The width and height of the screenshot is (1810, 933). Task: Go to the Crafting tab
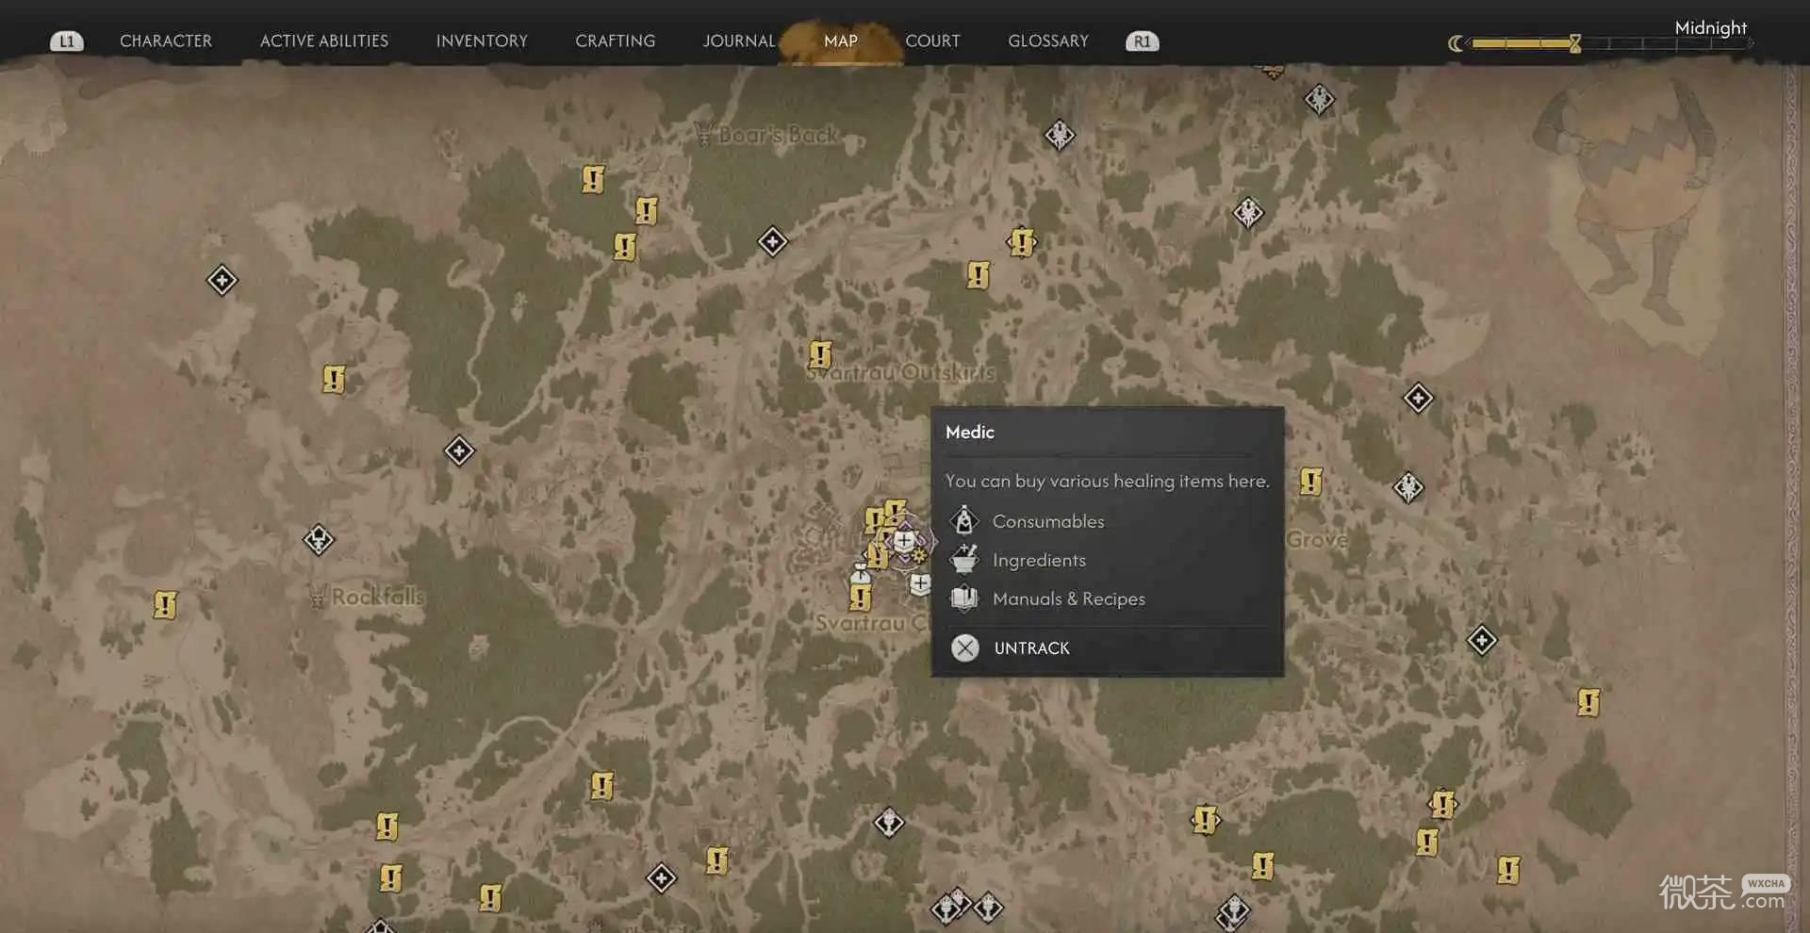click(616, 41)
